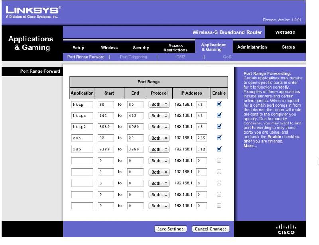Click the ssh application name field
Viewport: 319px width, 245px height.
[82, 138]
